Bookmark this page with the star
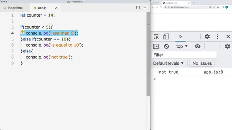The height and width of the screenshot is (130, 232). pyautogui.click(x=218, y=7)
